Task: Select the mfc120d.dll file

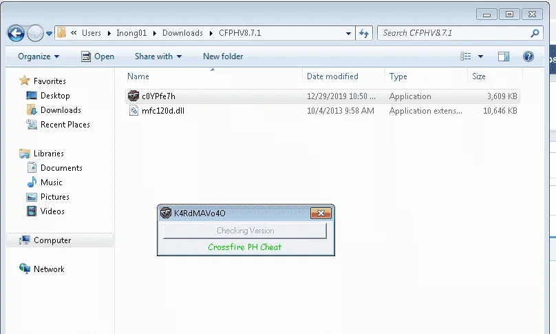Action: (163, 111)
